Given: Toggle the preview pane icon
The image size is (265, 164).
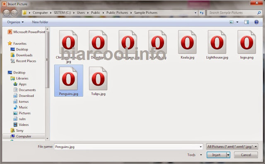Looking at the screenshot, I should 246,22.
